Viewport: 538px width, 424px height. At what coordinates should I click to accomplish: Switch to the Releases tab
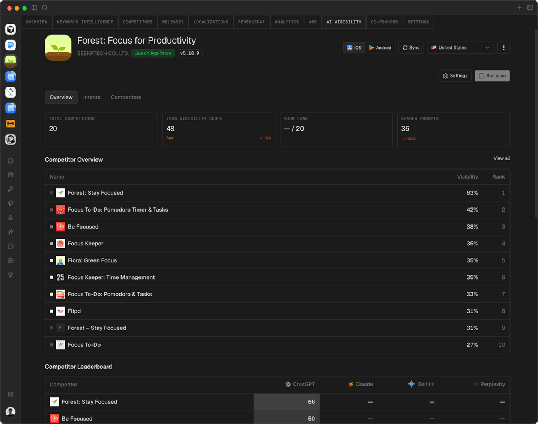coord(173,22)
